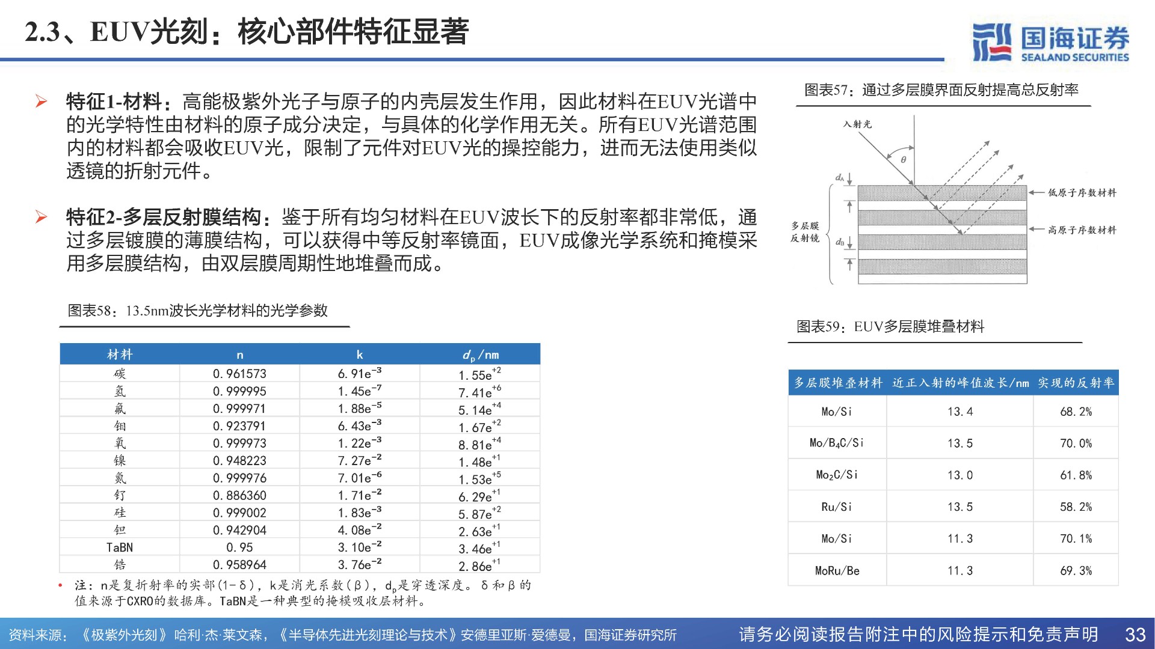Click the red bullet beside table note
Viewport: 1155px width, 649px height.
[x=60, y=585]
